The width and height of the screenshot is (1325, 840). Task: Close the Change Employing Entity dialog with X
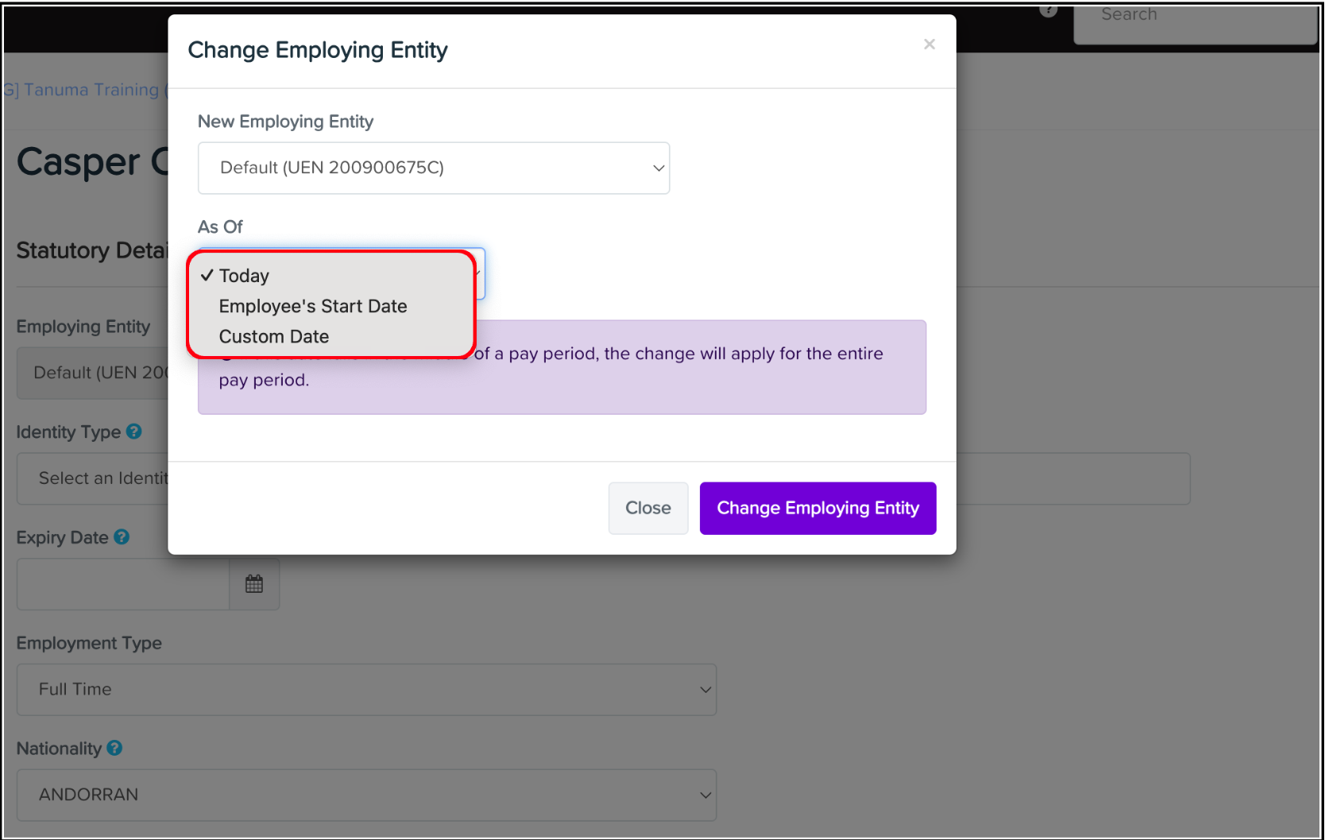point(929,45)
